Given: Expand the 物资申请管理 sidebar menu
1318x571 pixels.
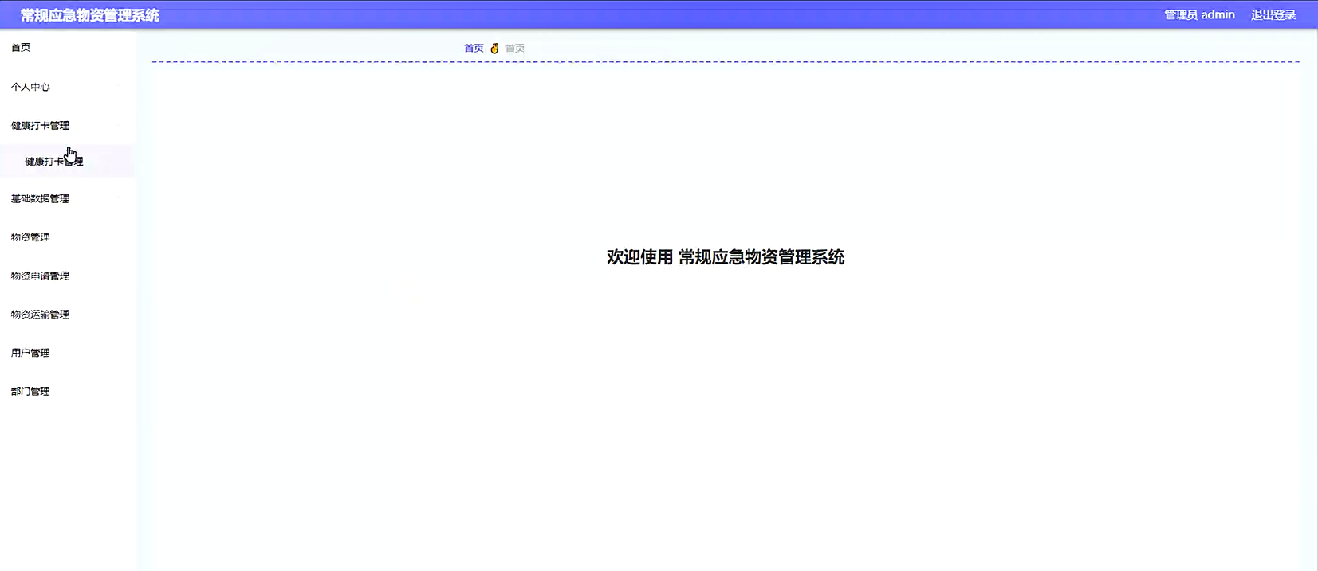Looking at the screenshot, I should tap(40, 276).
